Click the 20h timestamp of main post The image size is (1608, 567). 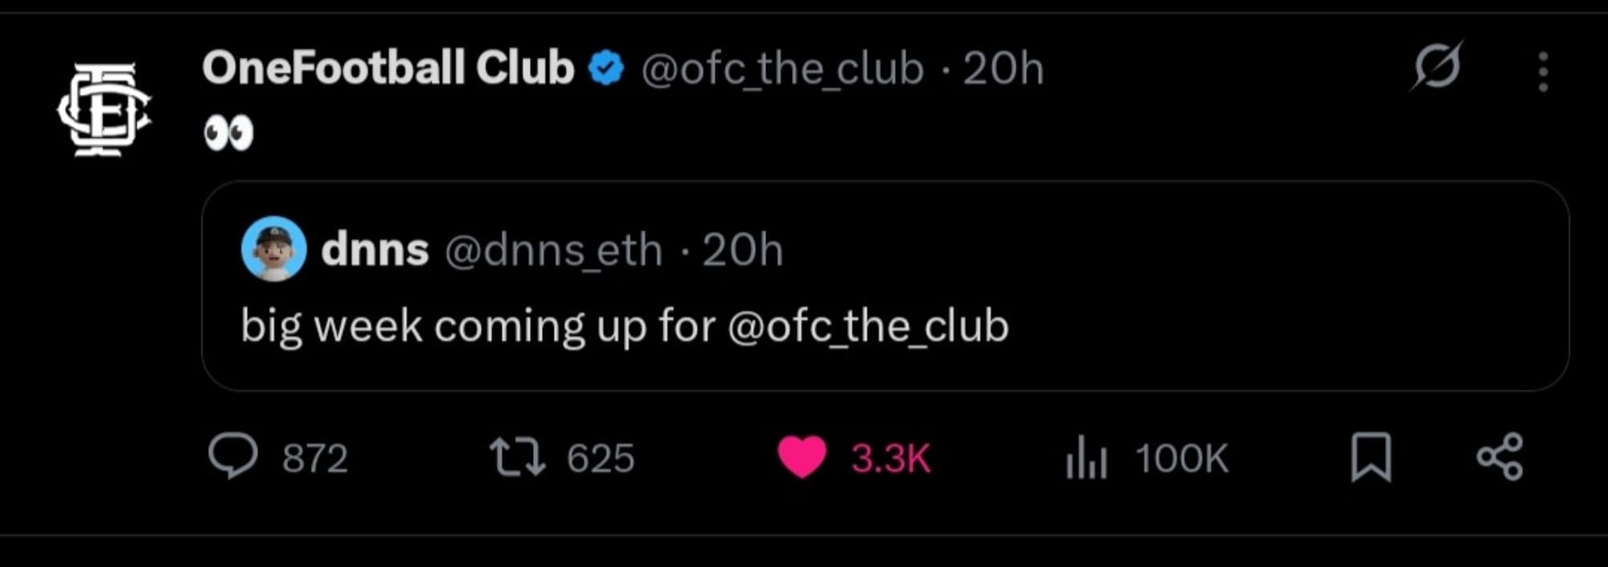1003,69
